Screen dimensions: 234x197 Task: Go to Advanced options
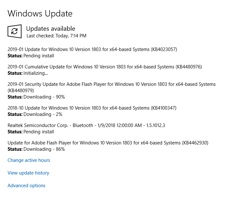pyautogui.click(x=27, y=186)
